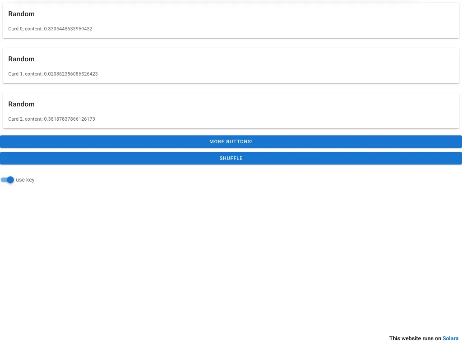Open the Solara link in footer

(x=450, y=338)
